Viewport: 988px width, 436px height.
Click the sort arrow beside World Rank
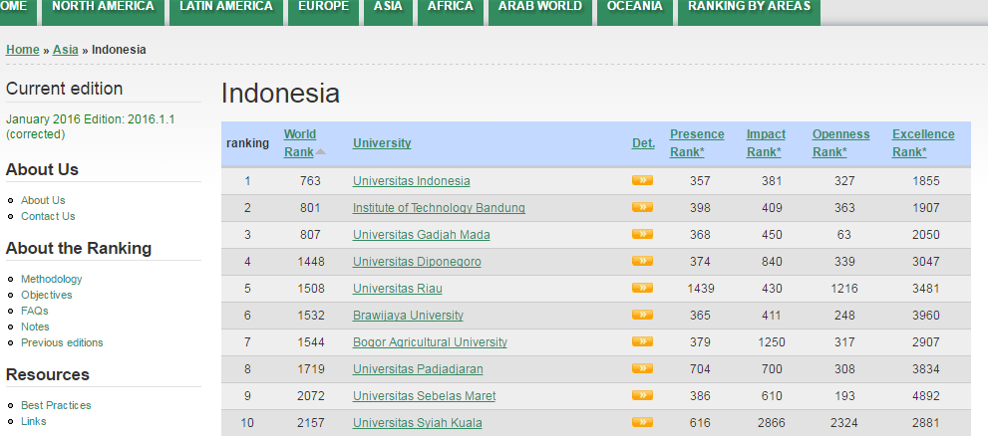pyautogui.click(x=321, y=151)
